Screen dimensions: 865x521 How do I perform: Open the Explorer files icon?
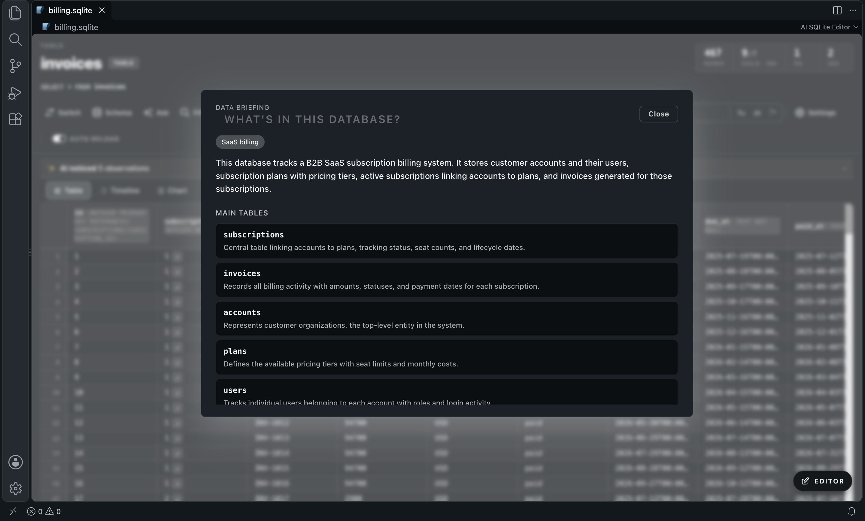[x=15, y=13]
